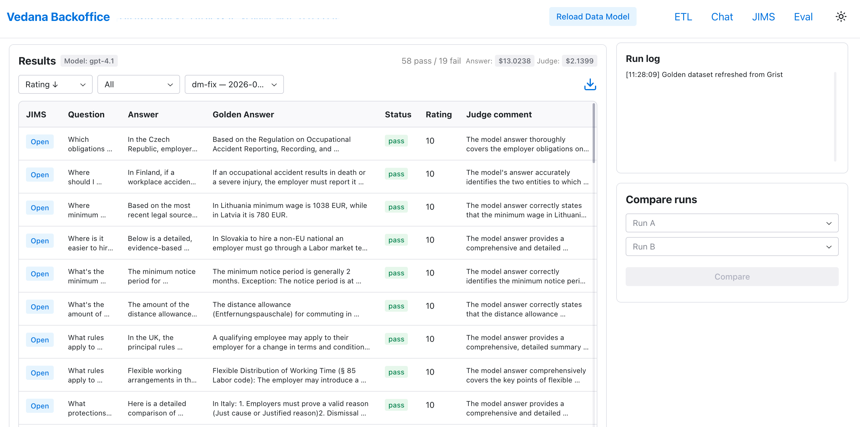The image size is (860, 427).
Task: Go to the ETL page
Action: pos(683,17)
